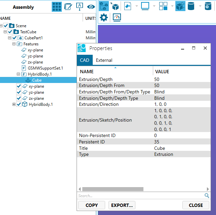Viewport: 216px width, 215px height.
Task: Click the database cylinder icon
Action: coord(191,6)
